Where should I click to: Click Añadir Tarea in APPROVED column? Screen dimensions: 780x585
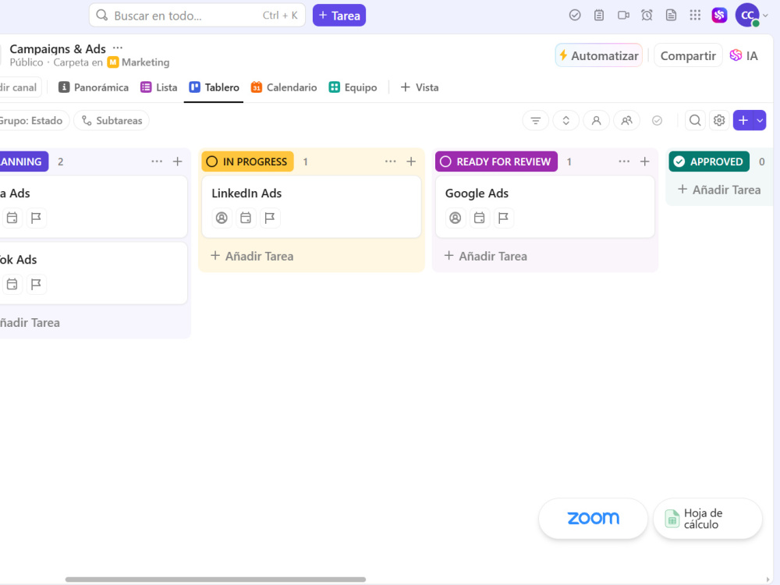pos(719,190)
